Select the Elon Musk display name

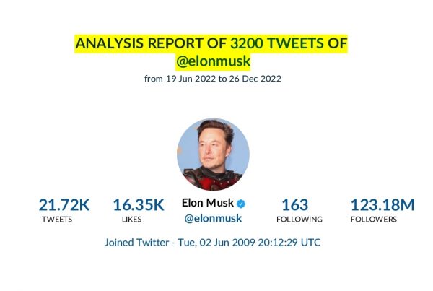pyautogui.click(x=208, y=203)
